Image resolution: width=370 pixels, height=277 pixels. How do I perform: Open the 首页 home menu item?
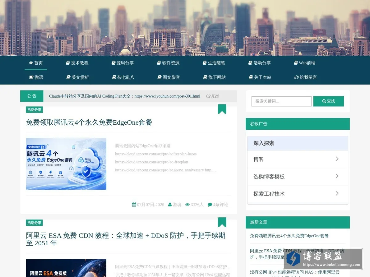36,63
